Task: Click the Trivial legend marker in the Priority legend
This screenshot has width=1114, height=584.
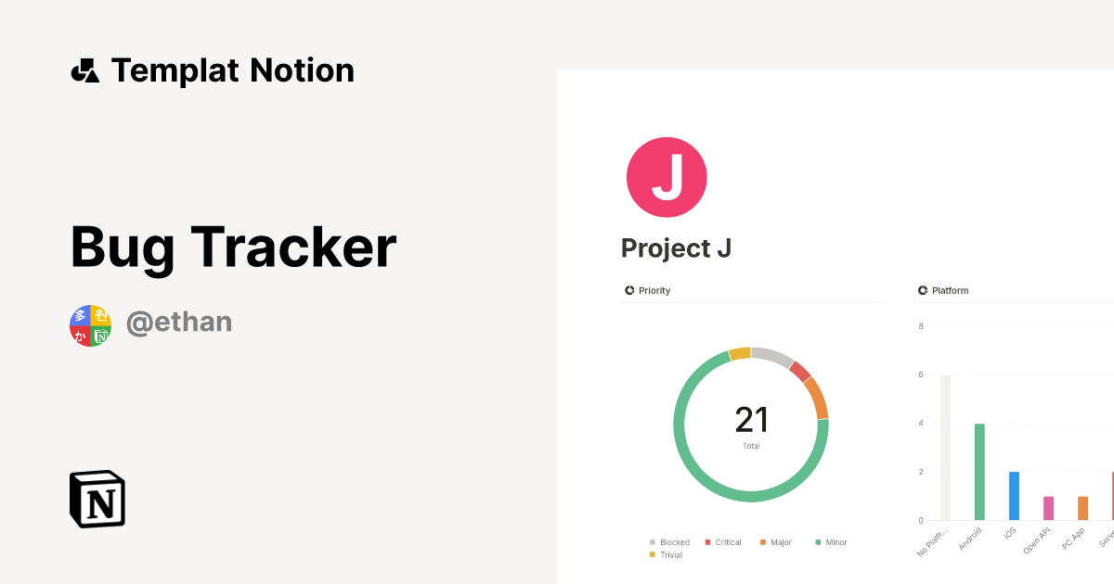Action: [x=652, y=554]
